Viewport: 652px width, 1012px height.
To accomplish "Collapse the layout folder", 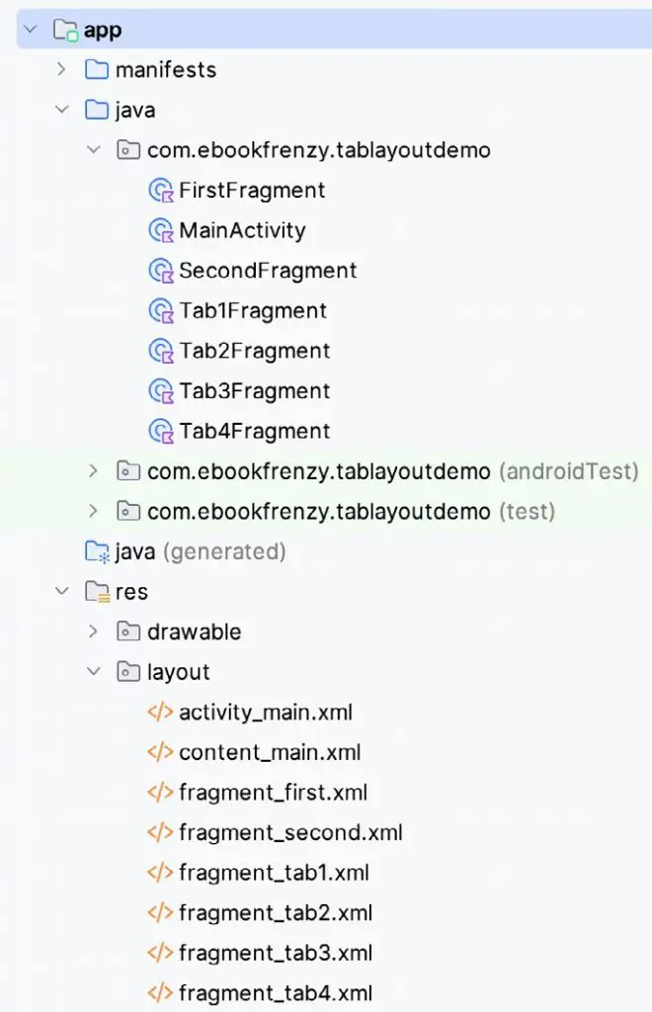I will 94,671.
